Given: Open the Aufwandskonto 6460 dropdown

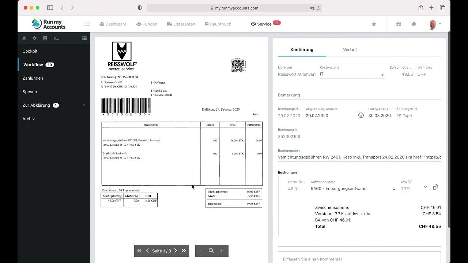Looking at the screenshot, I should pos(353,189).
